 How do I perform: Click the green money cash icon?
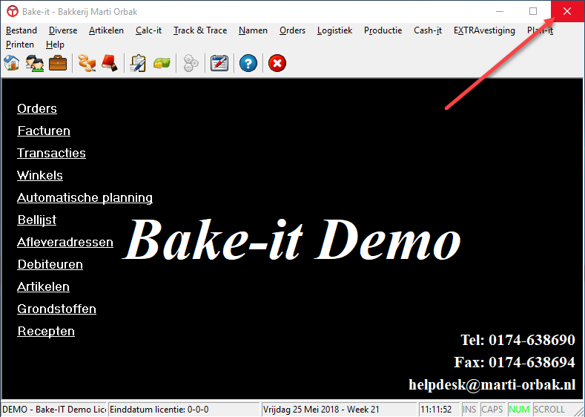tap(162, 63)
